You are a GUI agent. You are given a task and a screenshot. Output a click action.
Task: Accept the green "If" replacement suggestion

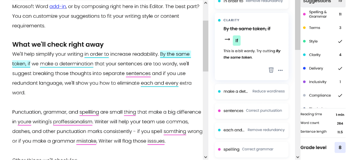[237, 41]
